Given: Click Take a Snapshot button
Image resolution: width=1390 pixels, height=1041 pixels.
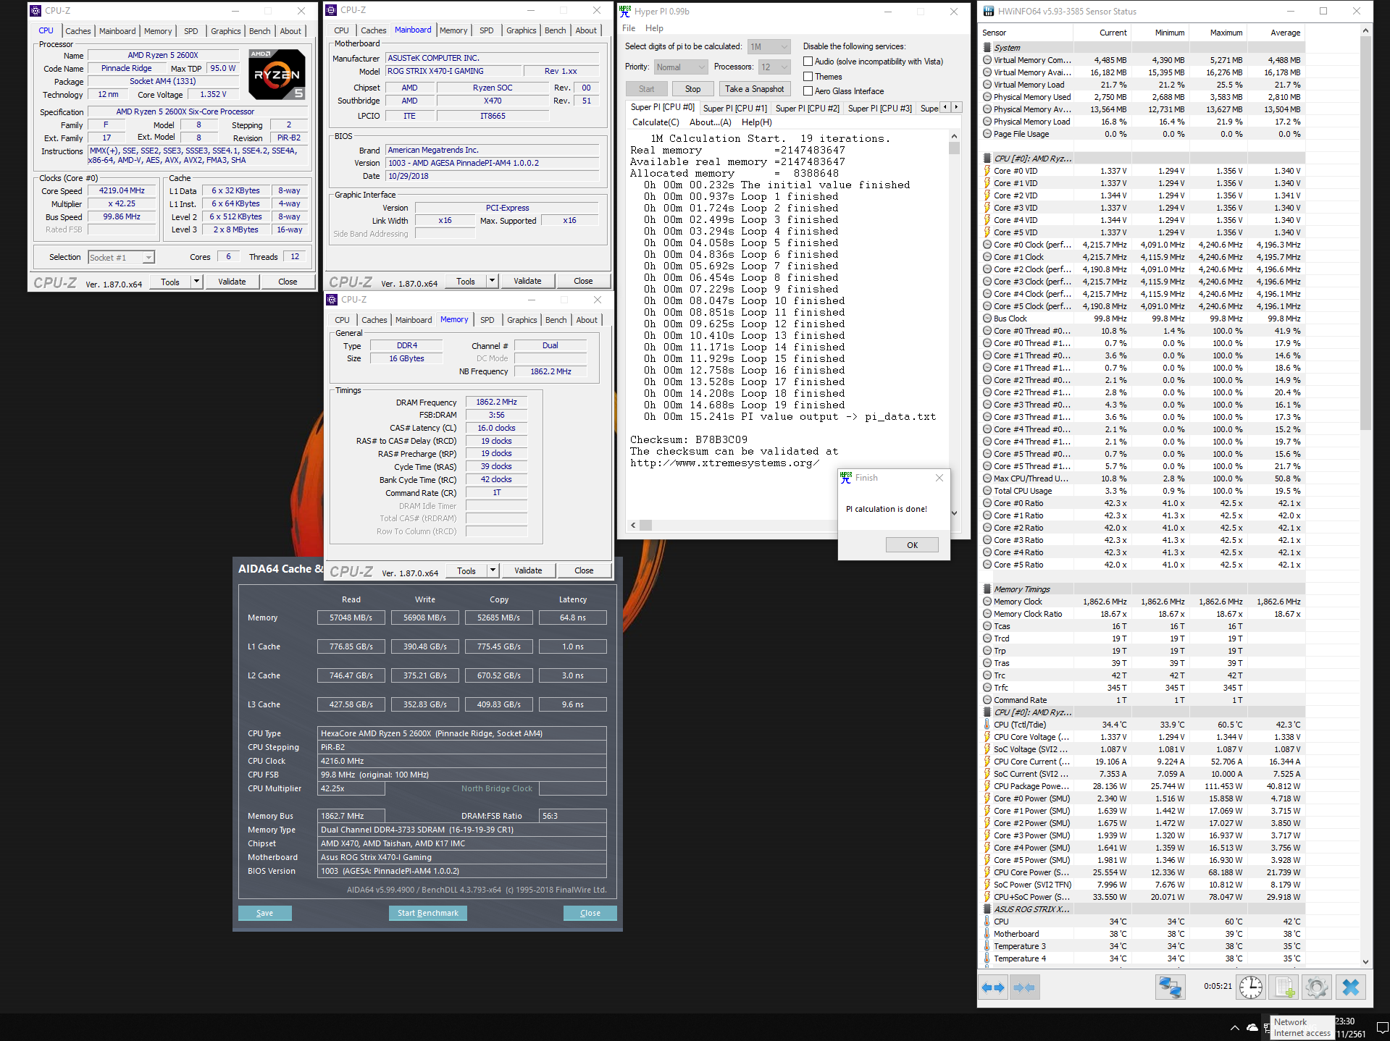Looking at the screenshot, I should tap(755, 89).
